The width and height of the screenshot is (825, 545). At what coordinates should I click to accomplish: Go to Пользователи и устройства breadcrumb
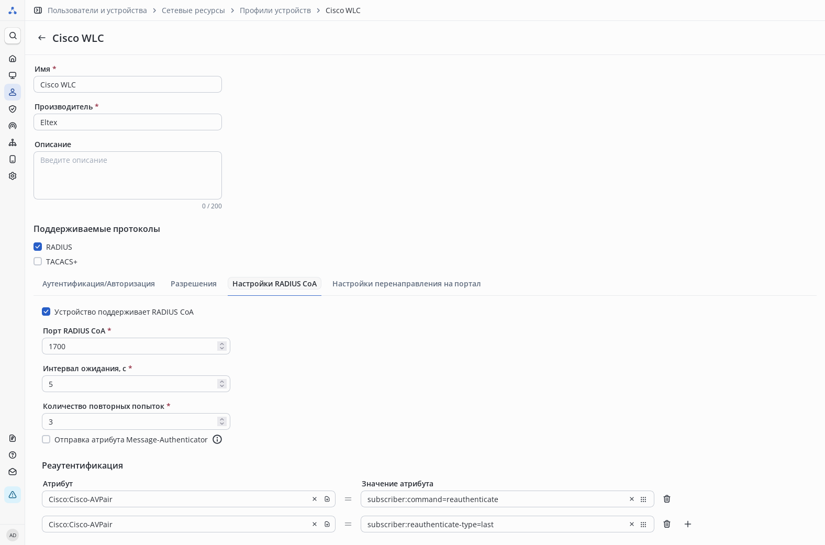click(x=97, y=10)
